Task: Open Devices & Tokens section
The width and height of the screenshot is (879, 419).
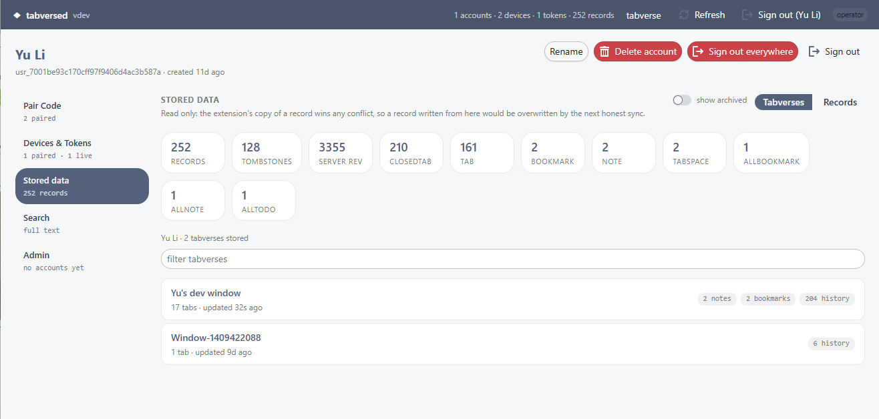Action: (x=82, y=149)
